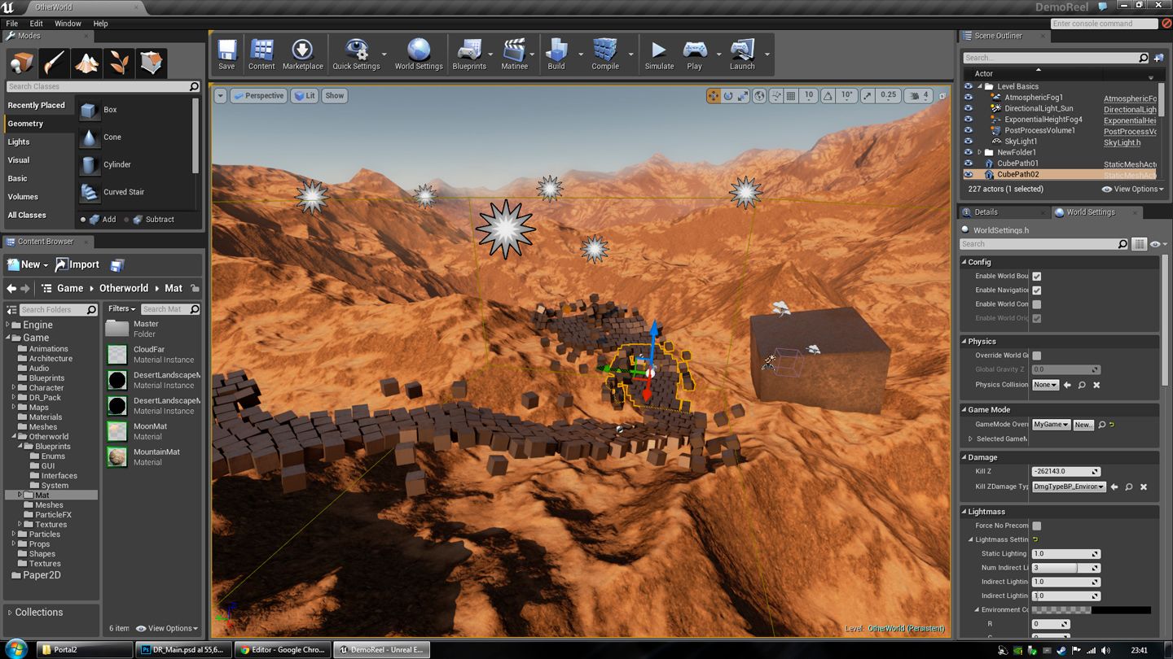Toggle Force No Precomputed Lighting checkbox
The height and width of the screenshot is (659, 1173).
click(1037, 526)
